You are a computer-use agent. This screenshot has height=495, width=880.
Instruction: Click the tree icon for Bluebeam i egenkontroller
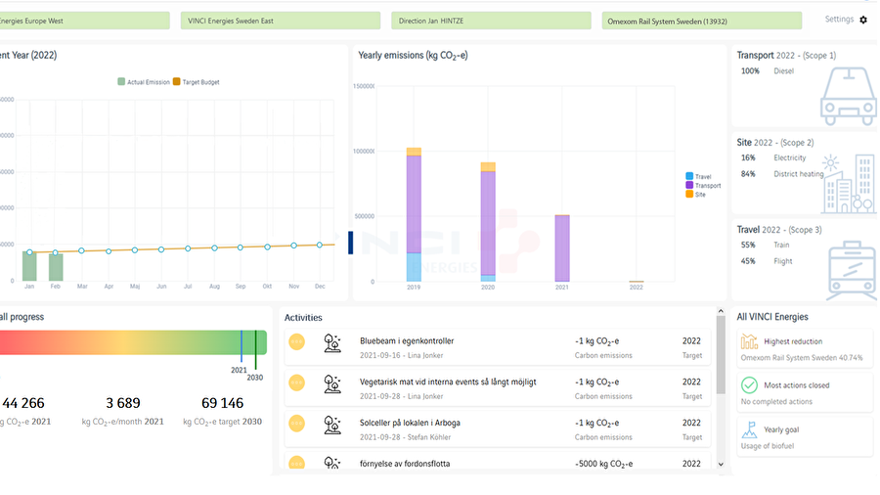[332, 343]
